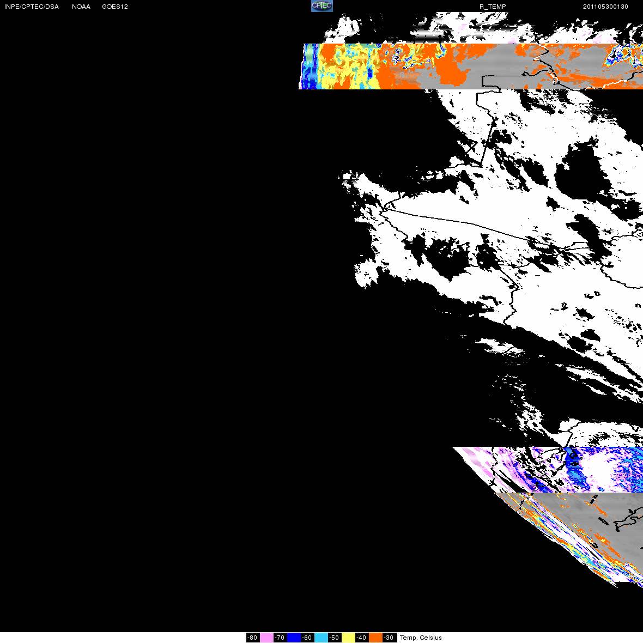Select the dark blue legend swatch after -70
643x643 pixels.
point(294,637)
